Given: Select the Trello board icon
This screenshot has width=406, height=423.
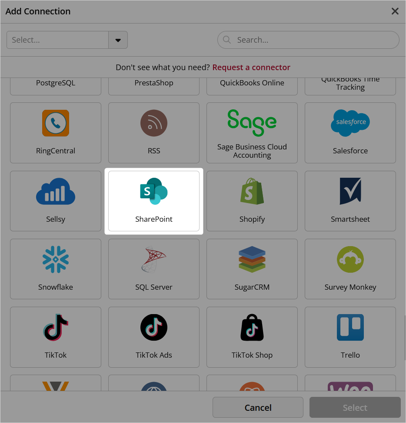Looking at the screenshot, I should 350,327.
